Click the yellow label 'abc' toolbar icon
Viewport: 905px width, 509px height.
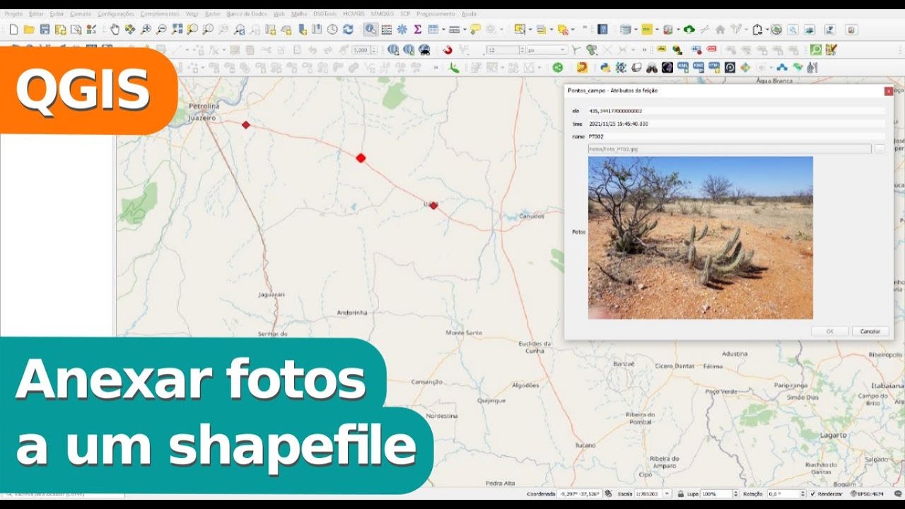pyautogui.click(x=662, y=50)
